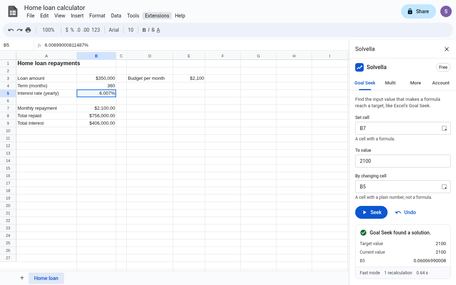The height and width of the screenshot is (285, 456).
Task: Click the print icon in the toolbar
Action: point(28,30)
